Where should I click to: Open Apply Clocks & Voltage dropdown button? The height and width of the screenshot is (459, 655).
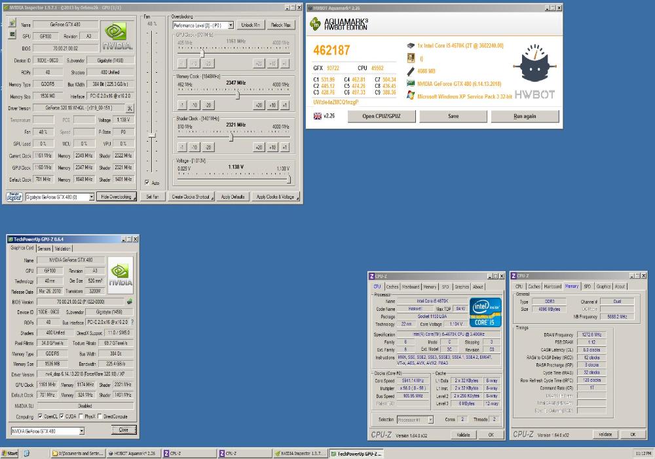[x=297, y=199]
